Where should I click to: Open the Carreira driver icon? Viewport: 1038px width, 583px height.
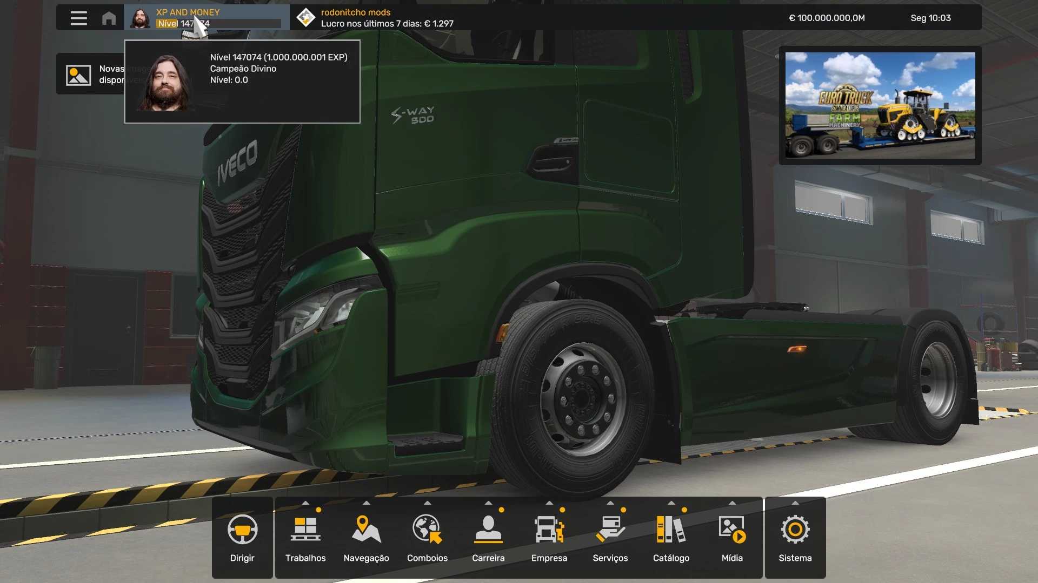tap(488, 530)
